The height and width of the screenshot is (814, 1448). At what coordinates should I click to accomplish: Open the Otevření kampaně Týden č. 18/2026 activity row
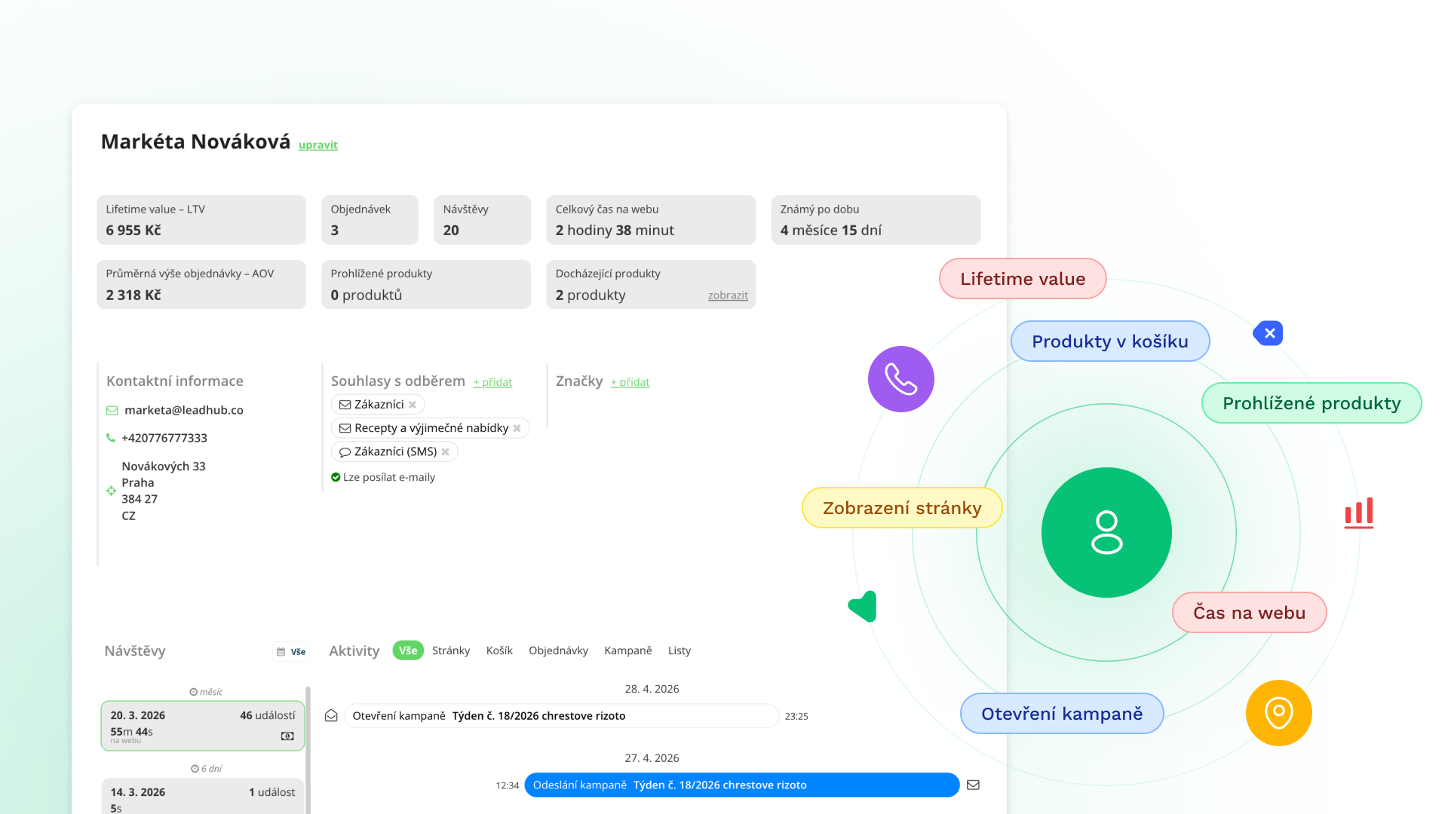pos(561,716)
